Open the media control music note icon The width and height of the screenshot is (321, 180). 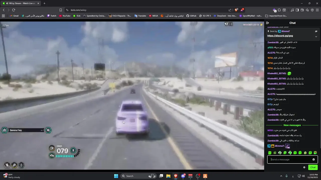(x=292, y=10)
